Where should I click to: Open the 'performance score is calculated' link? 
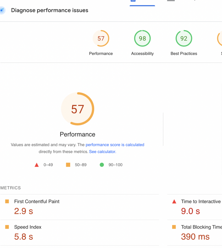(x=115, y=145)
